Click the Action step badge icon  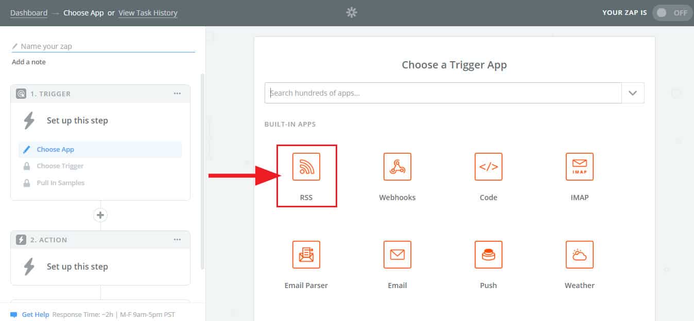click(x=21, y=240)
